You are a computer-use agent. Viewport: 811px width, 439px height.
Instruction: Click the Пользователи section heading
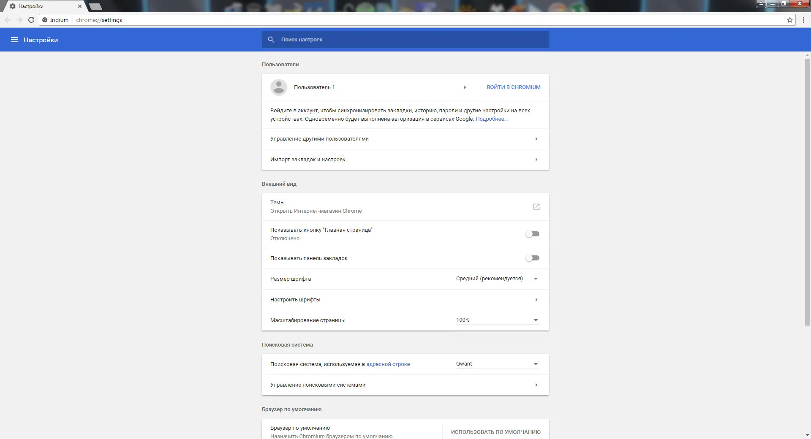coord(280,65)
